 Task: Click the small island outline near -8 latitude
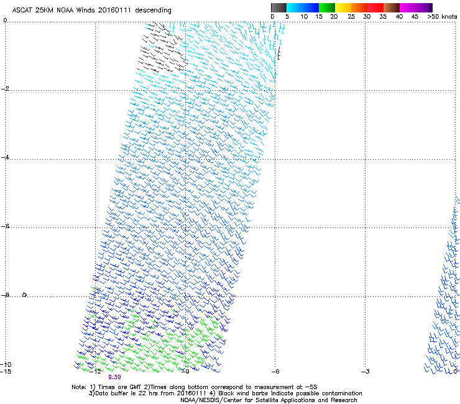pos(25,295)
